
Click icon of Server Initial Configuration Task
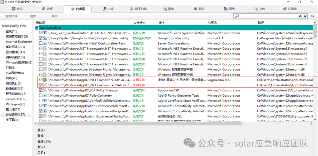[x=45, y=43]
